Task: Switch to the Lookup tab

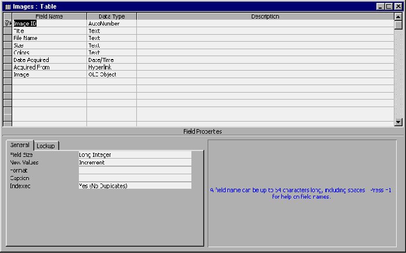Action: point(46,146)
